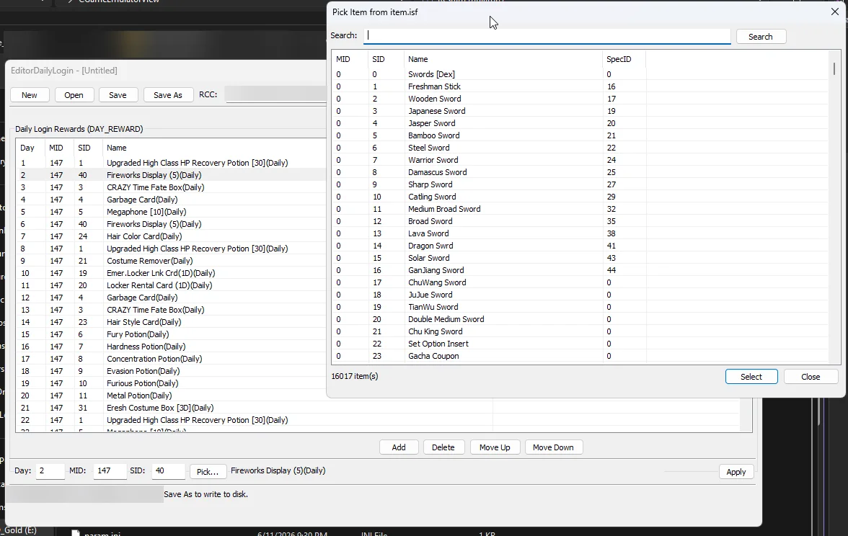
Task: Sort Pick Item list by SpecID column
Action: pos(624,59)
